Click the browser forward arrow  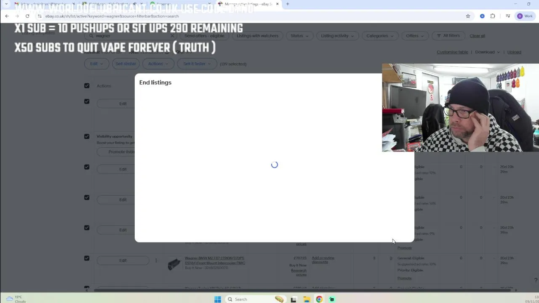pyautogui.click(x=17, y=16)
